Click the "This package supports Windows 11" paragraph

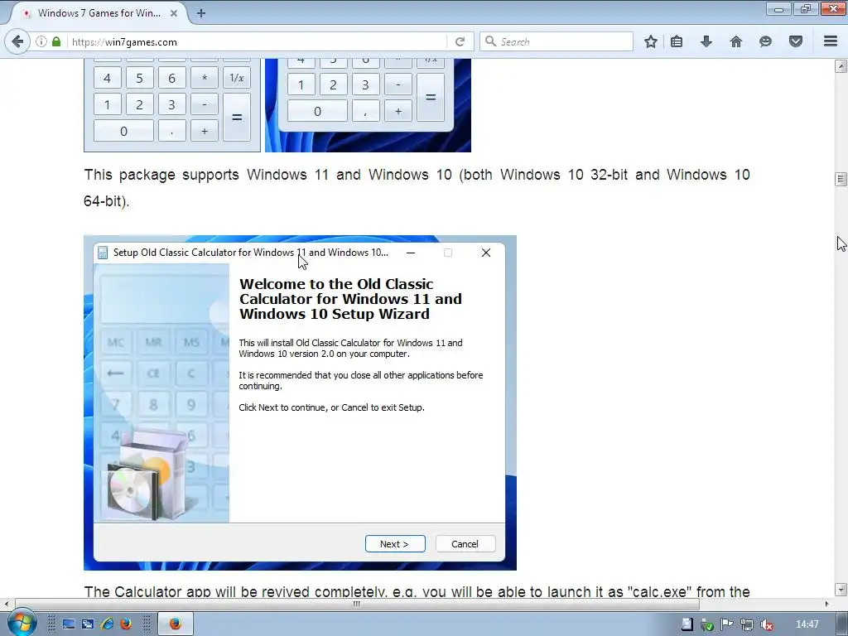[417, 188]
